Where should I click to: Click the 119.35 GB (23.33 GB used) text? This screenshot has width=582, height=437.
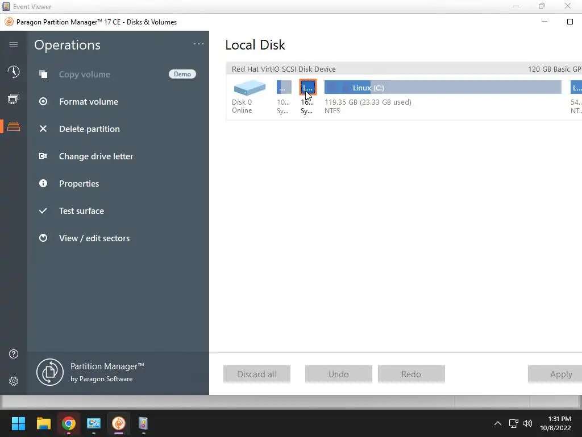[368, 102]
